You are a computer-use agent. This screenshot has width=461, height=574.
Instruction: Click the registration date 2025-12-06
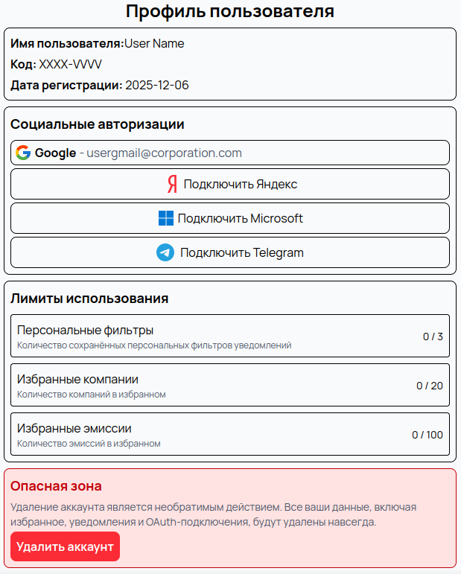[x=157, y=86]
